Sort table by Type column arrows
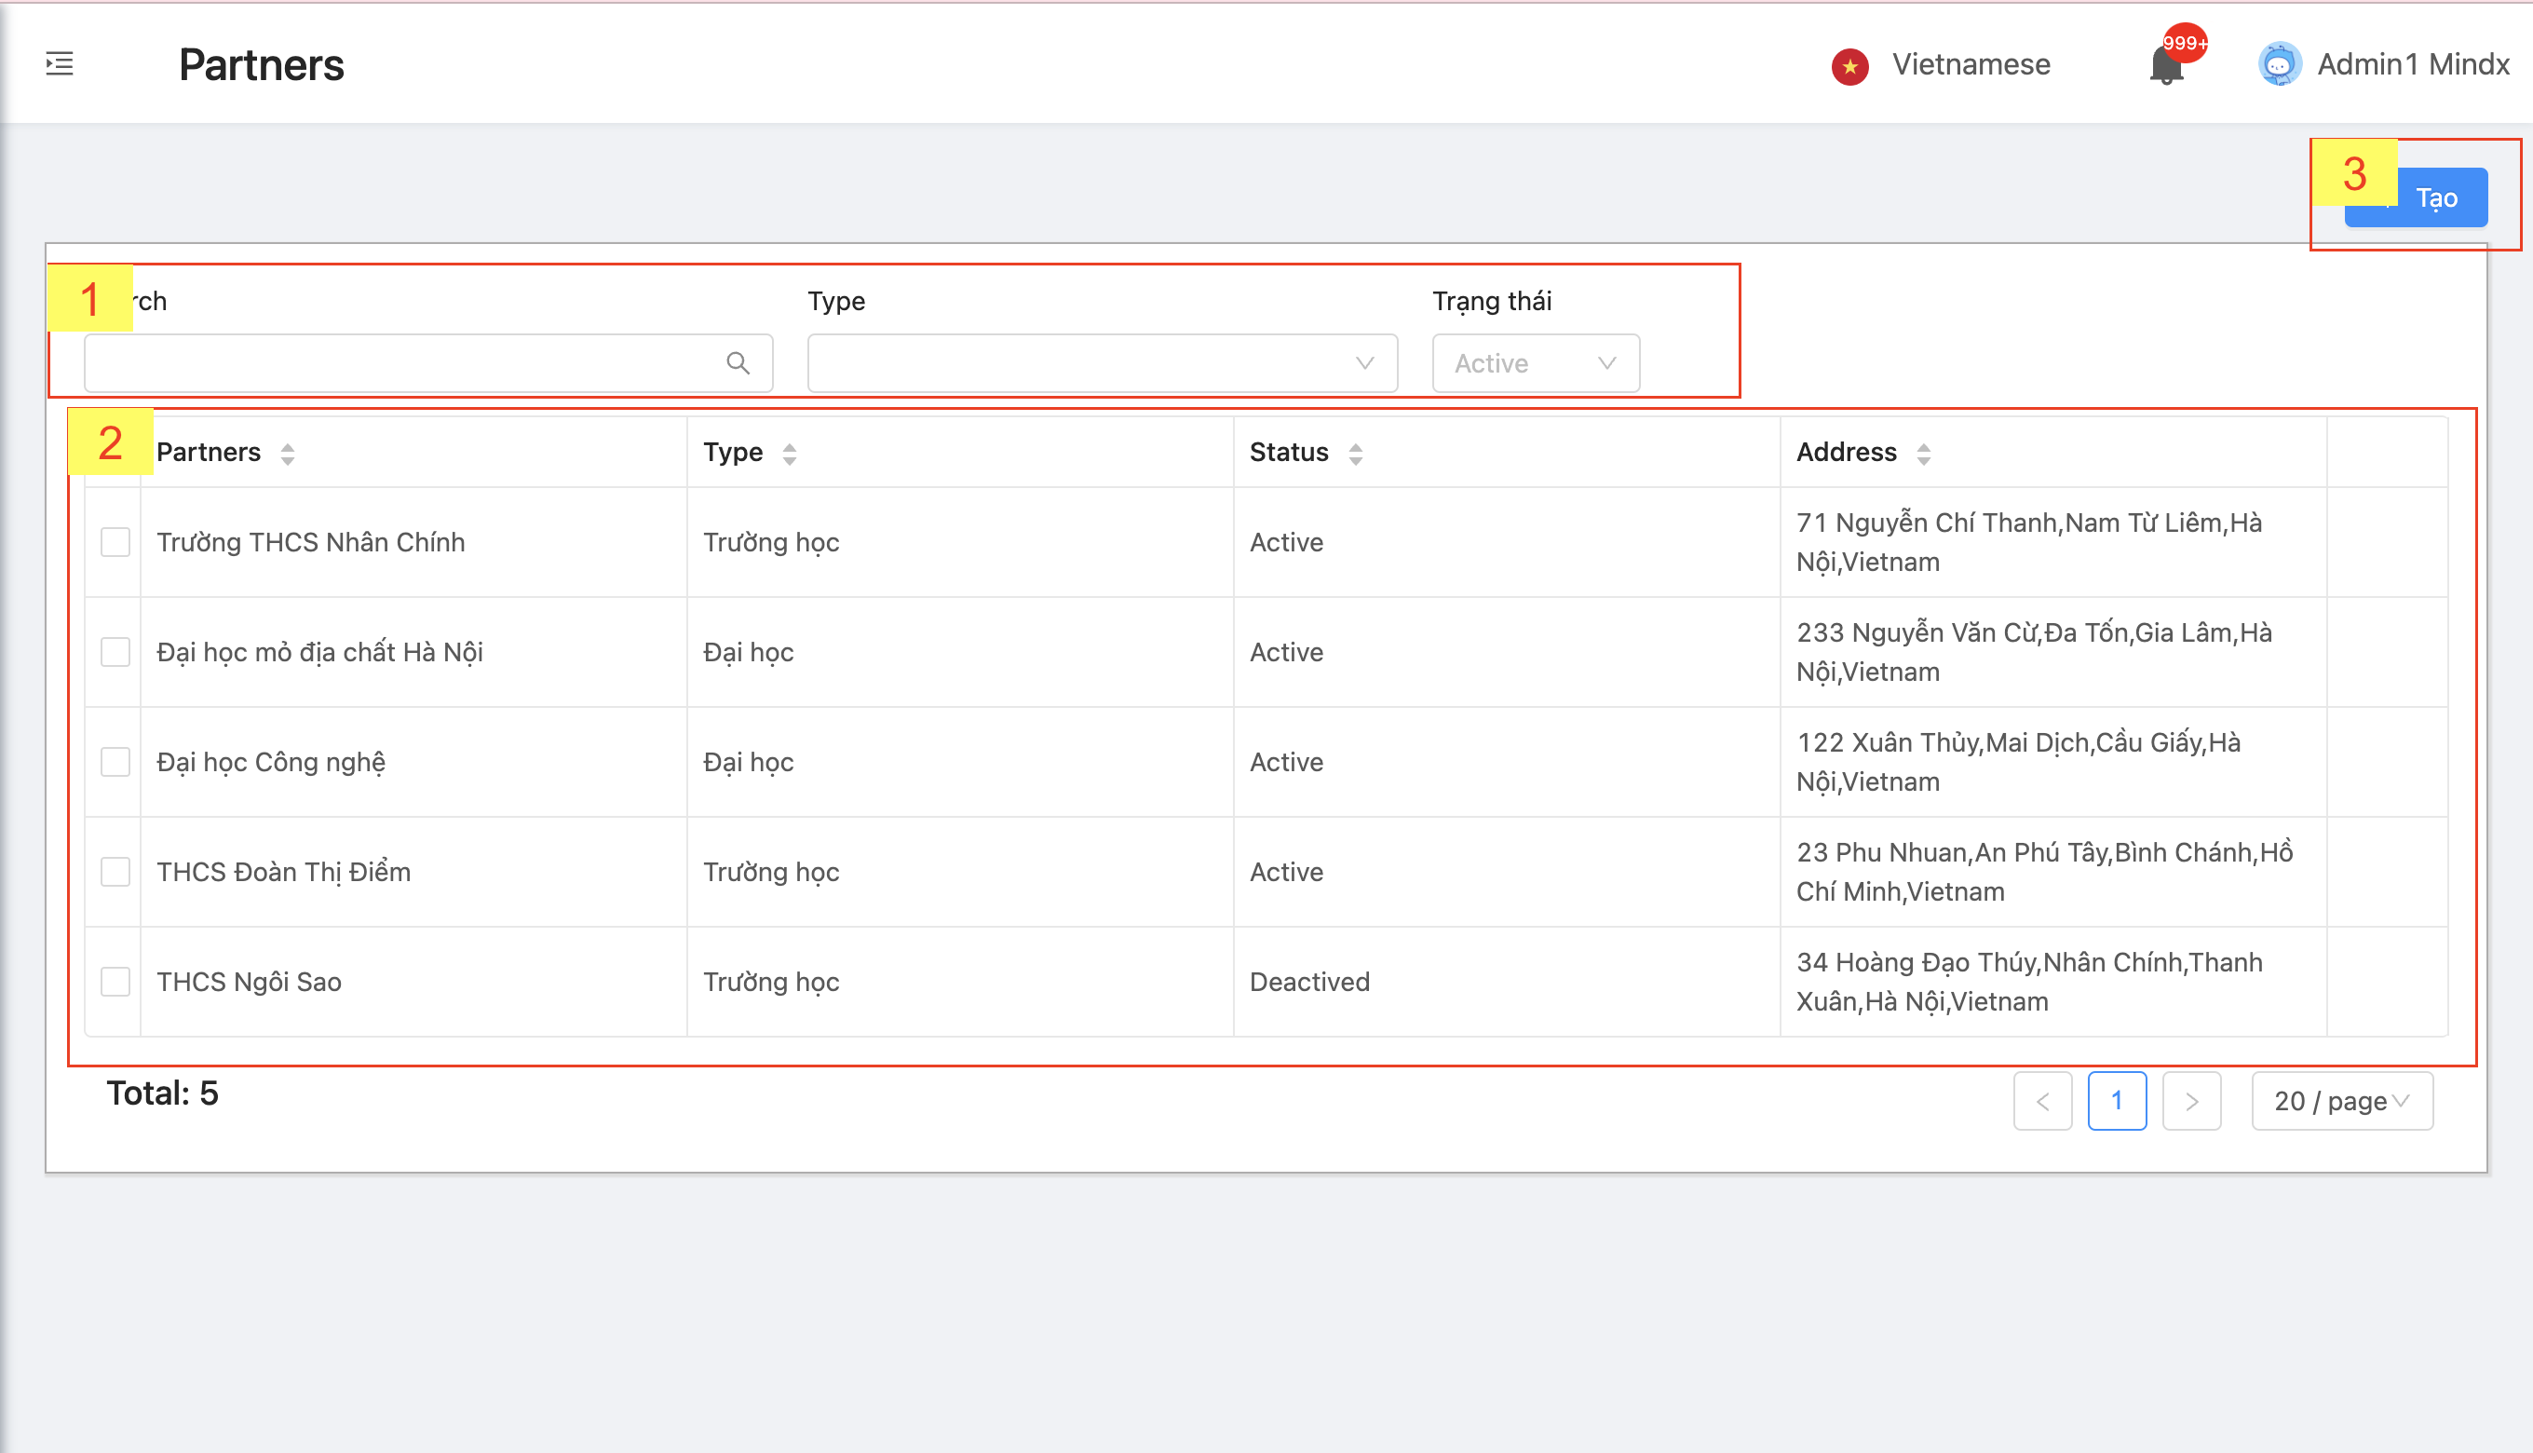 [789, 455]
